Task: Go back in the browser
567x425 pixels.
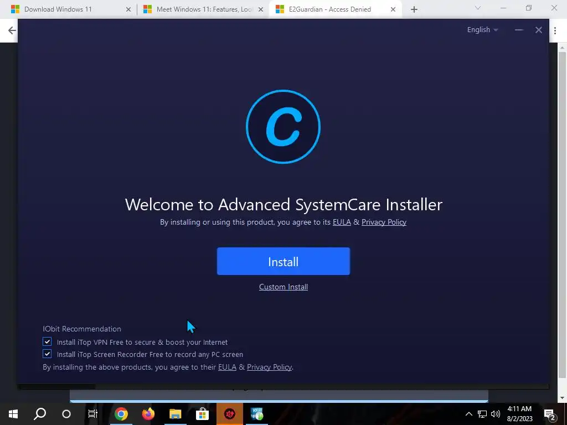Action: point(12,30)
